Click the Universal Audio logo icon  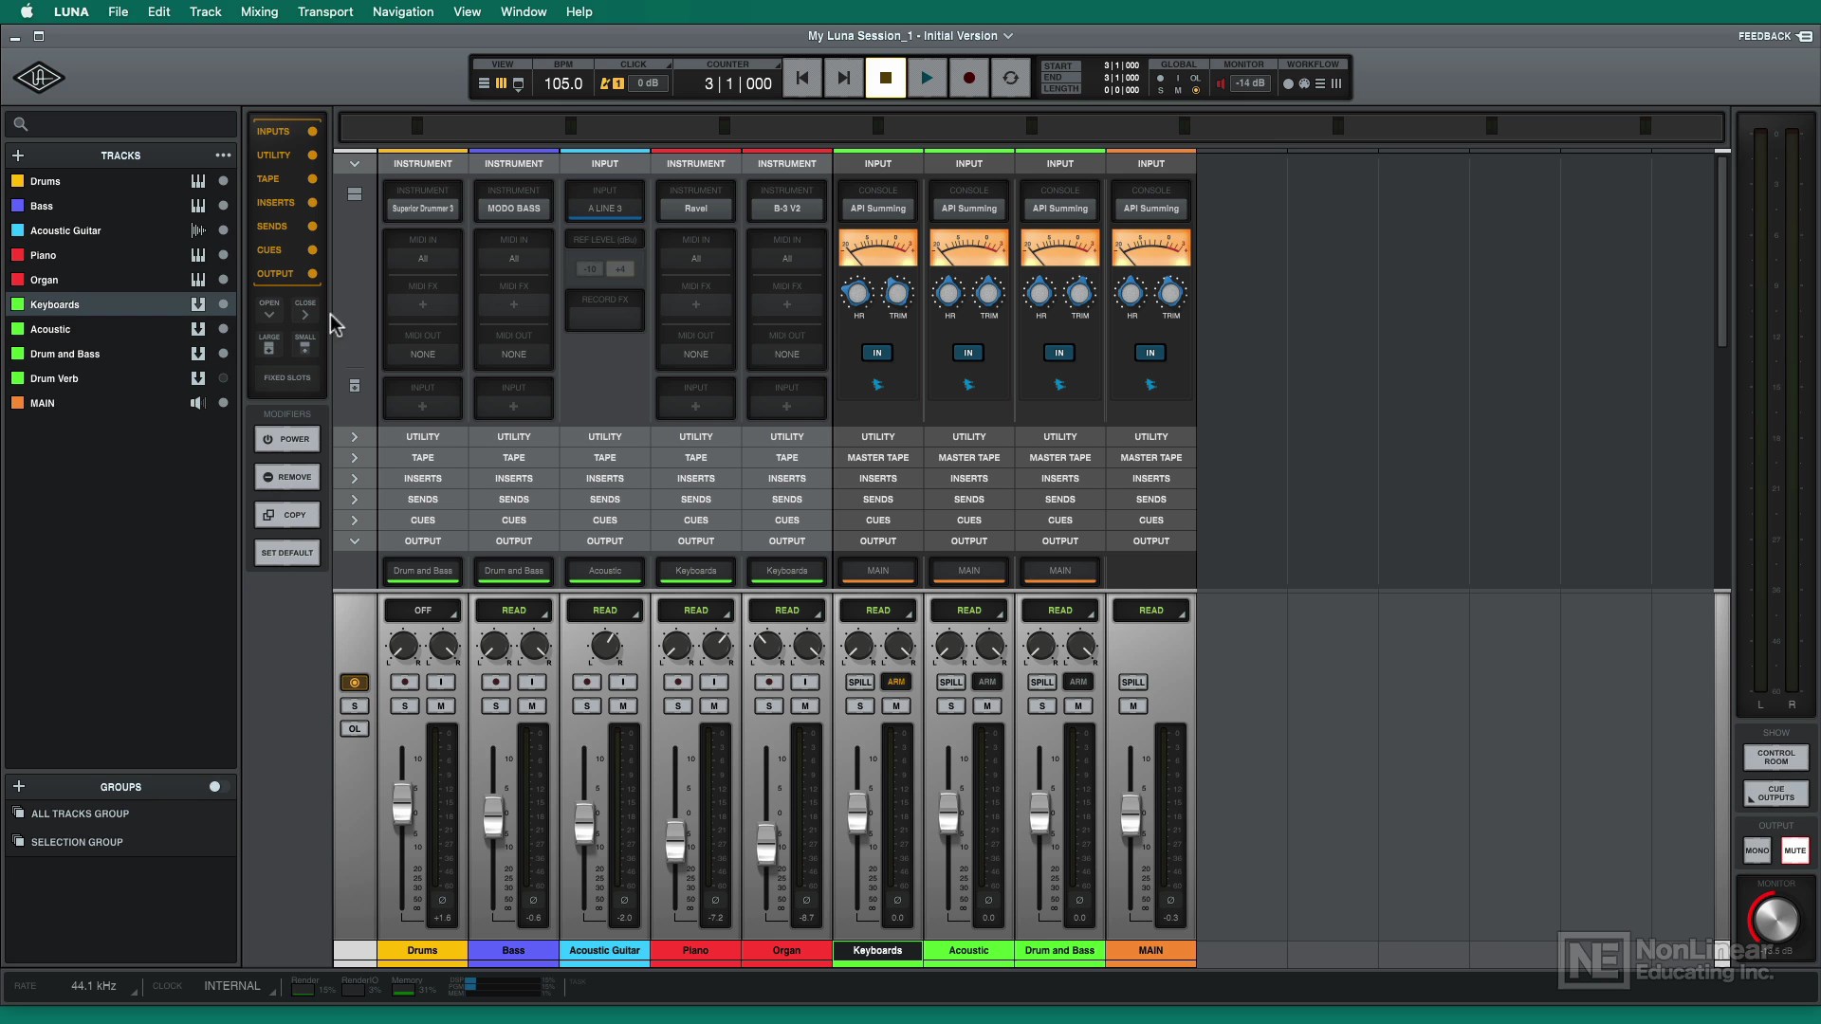pyautogui.click(x=39, y=78)
